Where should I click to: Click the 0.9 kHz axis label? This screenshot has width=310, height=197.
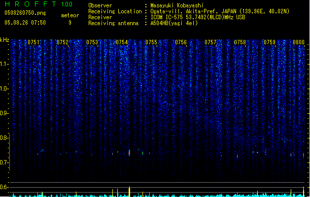pos(4,113)
